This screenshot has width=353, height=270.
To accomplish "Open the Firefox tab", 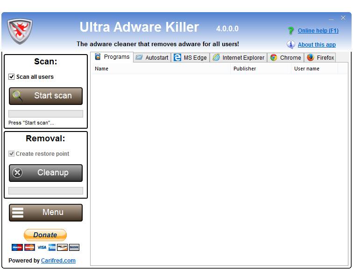I will [320, 57].
